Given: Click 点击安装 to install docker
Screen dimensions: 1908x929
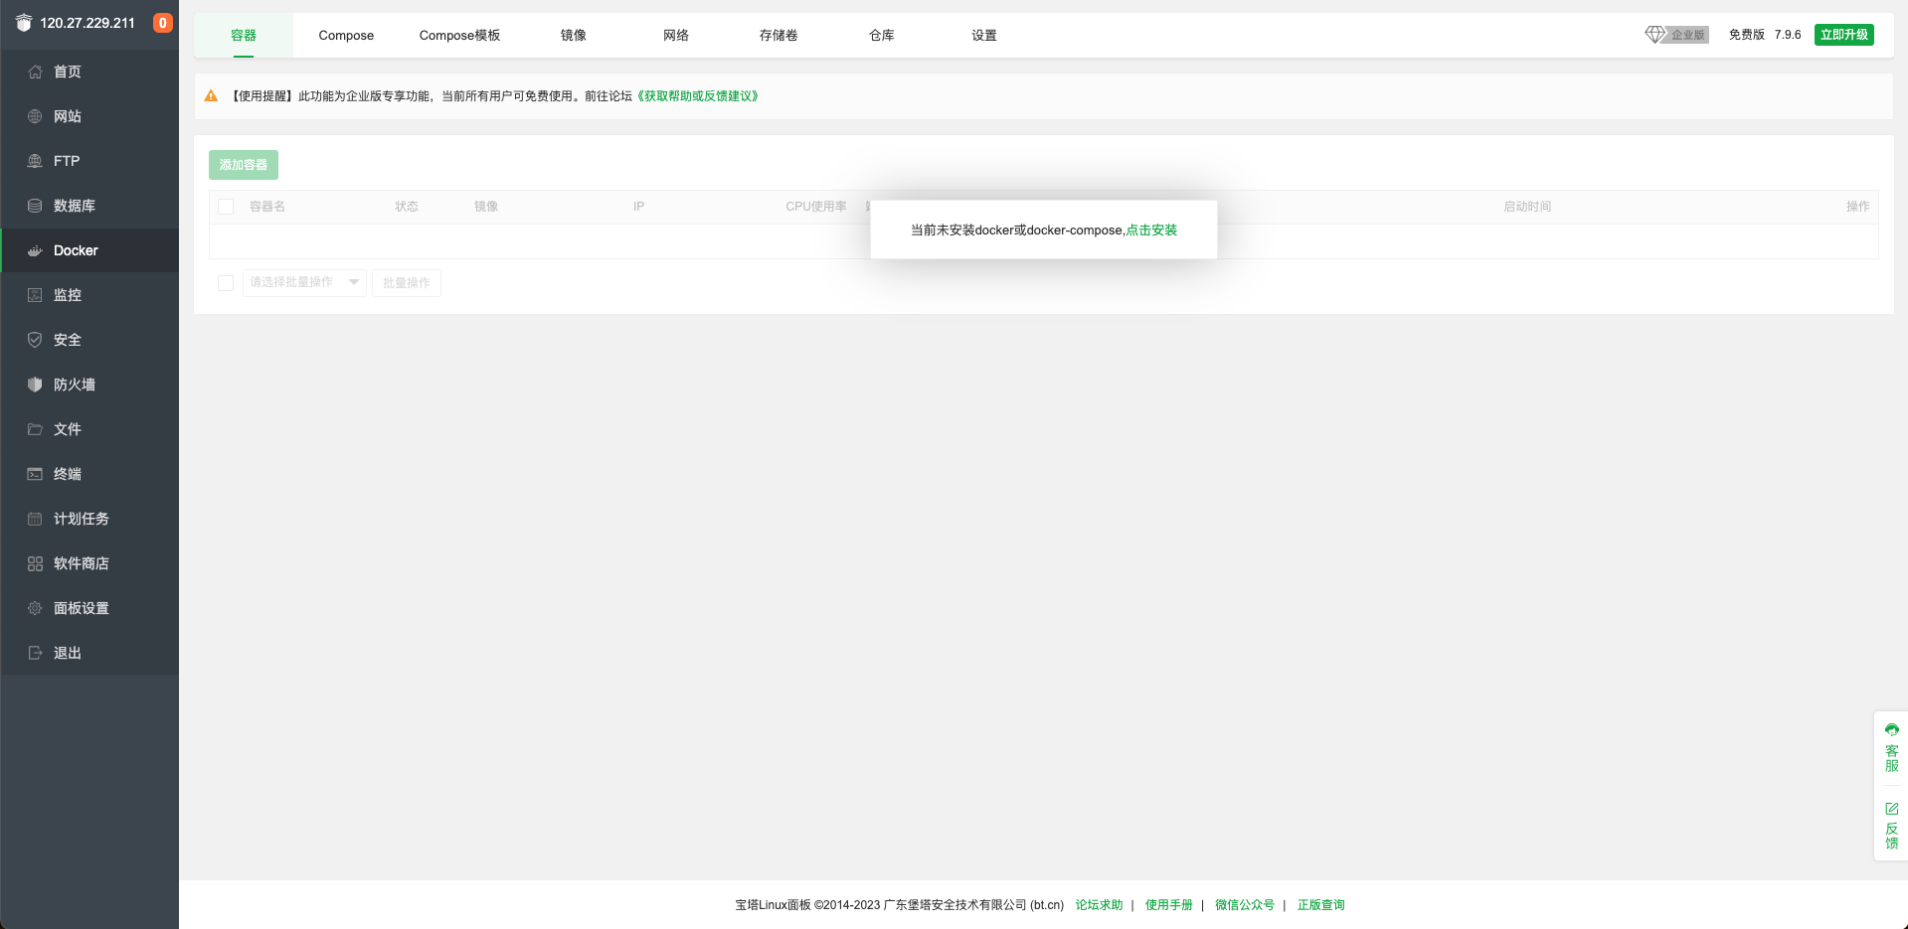Looking at the screenshot, I should (x=1150, y=230).
